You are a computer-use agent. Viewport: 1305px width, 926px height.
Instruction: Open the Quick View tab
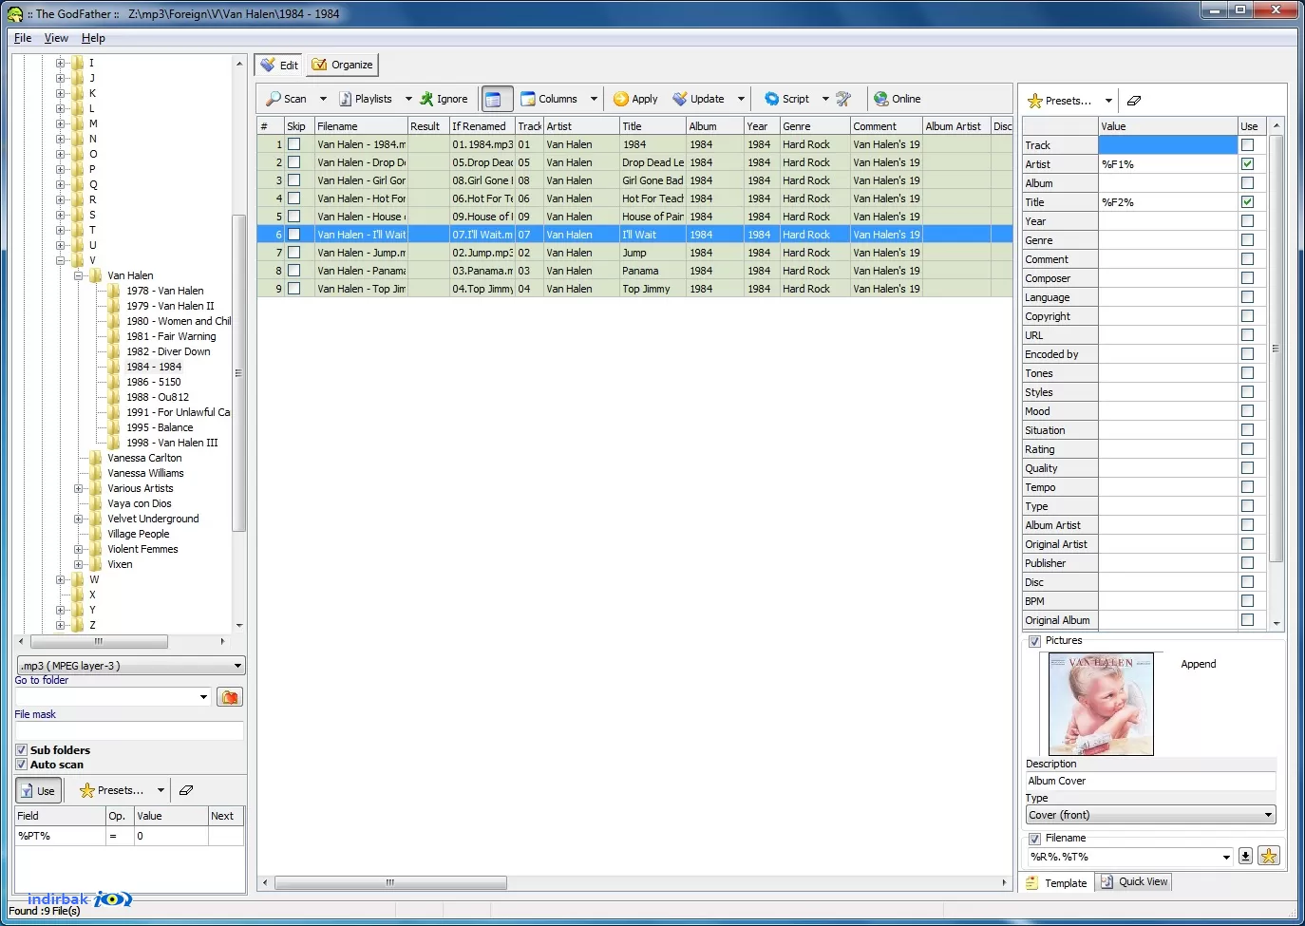[1135, 882]
